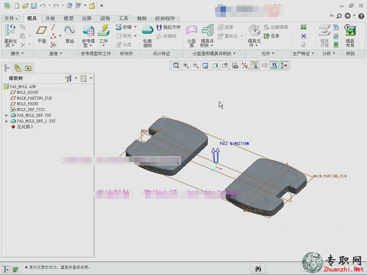Toggle the pull direction display button
This screenshot has width=367, height=275.
pos(274,66)
